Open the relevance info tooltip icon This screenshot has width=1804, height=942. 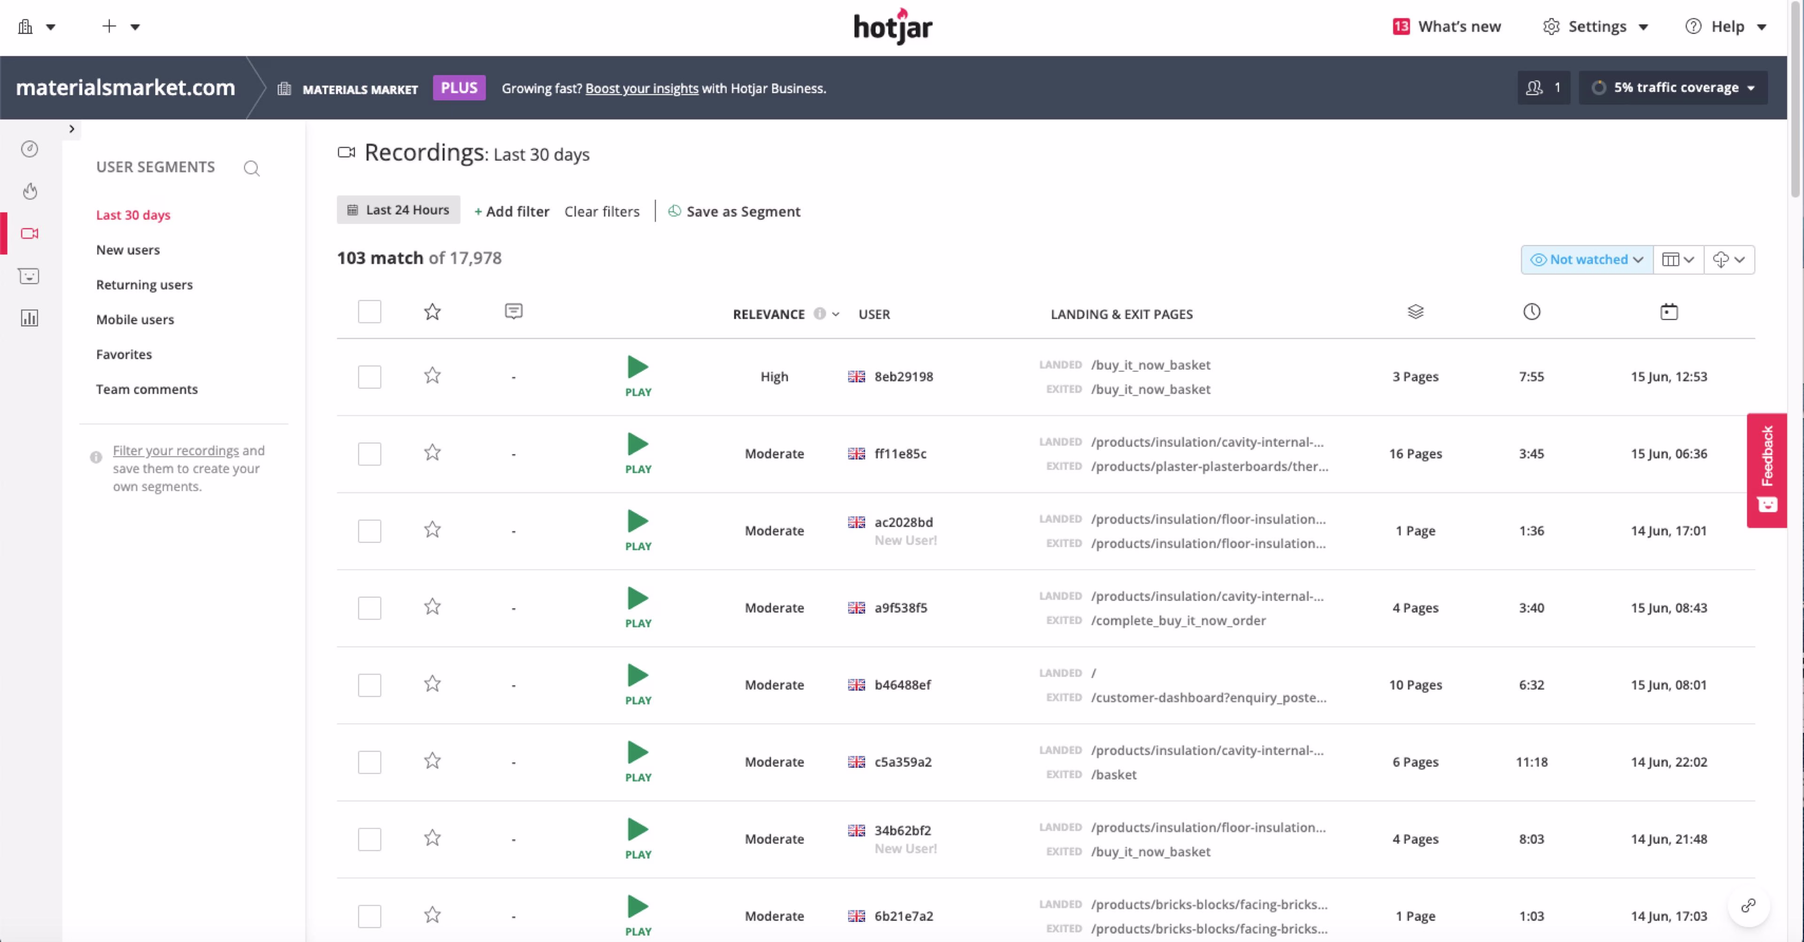[x=820, y=314]
